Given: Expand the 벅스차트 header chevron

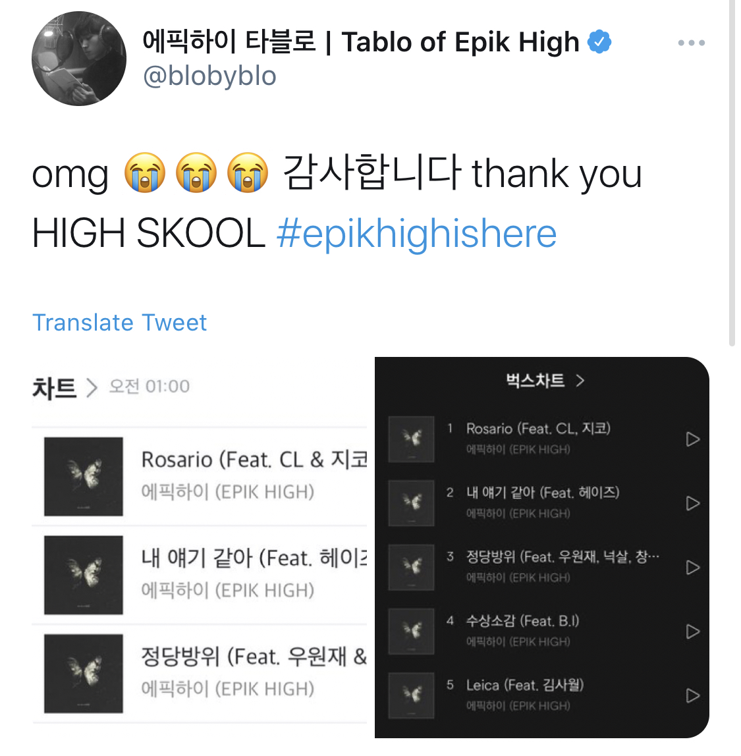Looking at the screenshot, I should click(580, 381).
